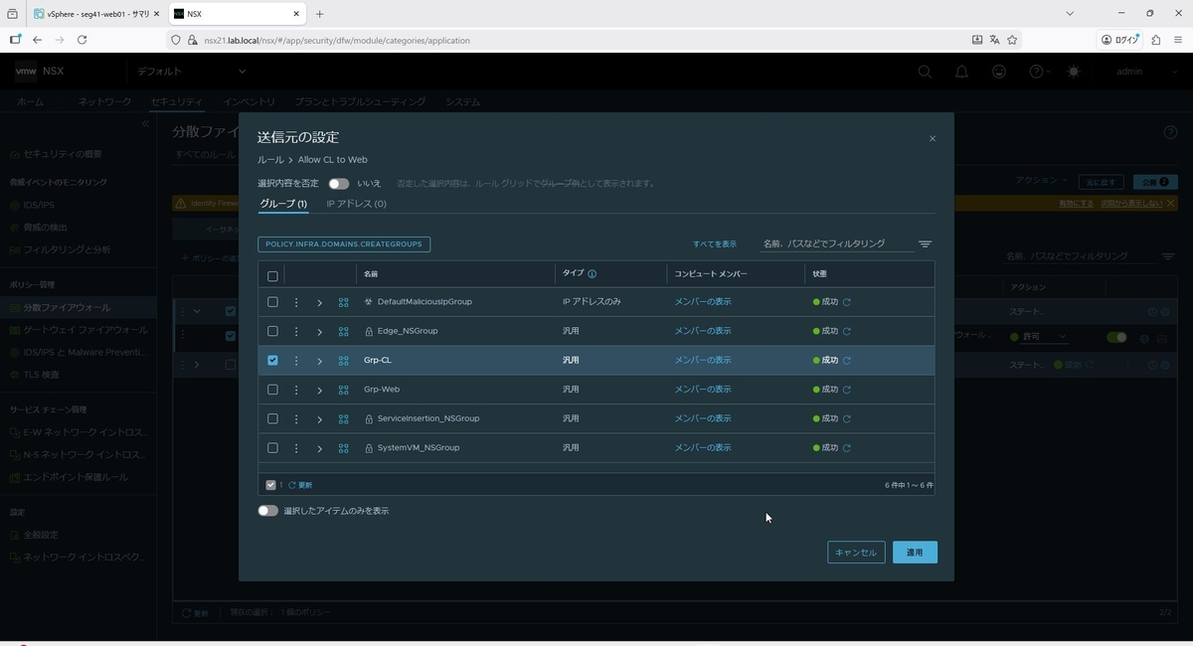Image resolution: width=1193 pixels, height=646 pixels.
Task: View members of Grp-CL
Action: (x=703, y=360)
